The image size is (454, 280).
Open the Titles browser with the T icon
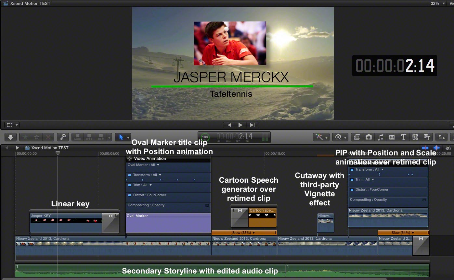pos(404,137)
